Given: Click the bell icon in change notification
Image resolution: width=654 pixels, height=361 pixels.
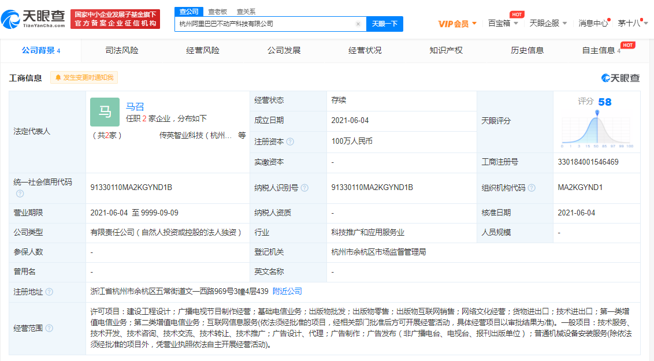Looking at the screenshot, I should pyautogui.click(x=58, y=77).
